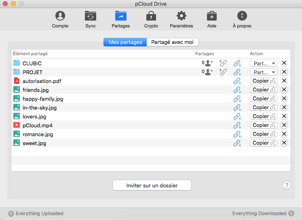Viewport: 302px width, 220px height.
Task: Click the upload link icon for PROJET
Action: [223, 72]
